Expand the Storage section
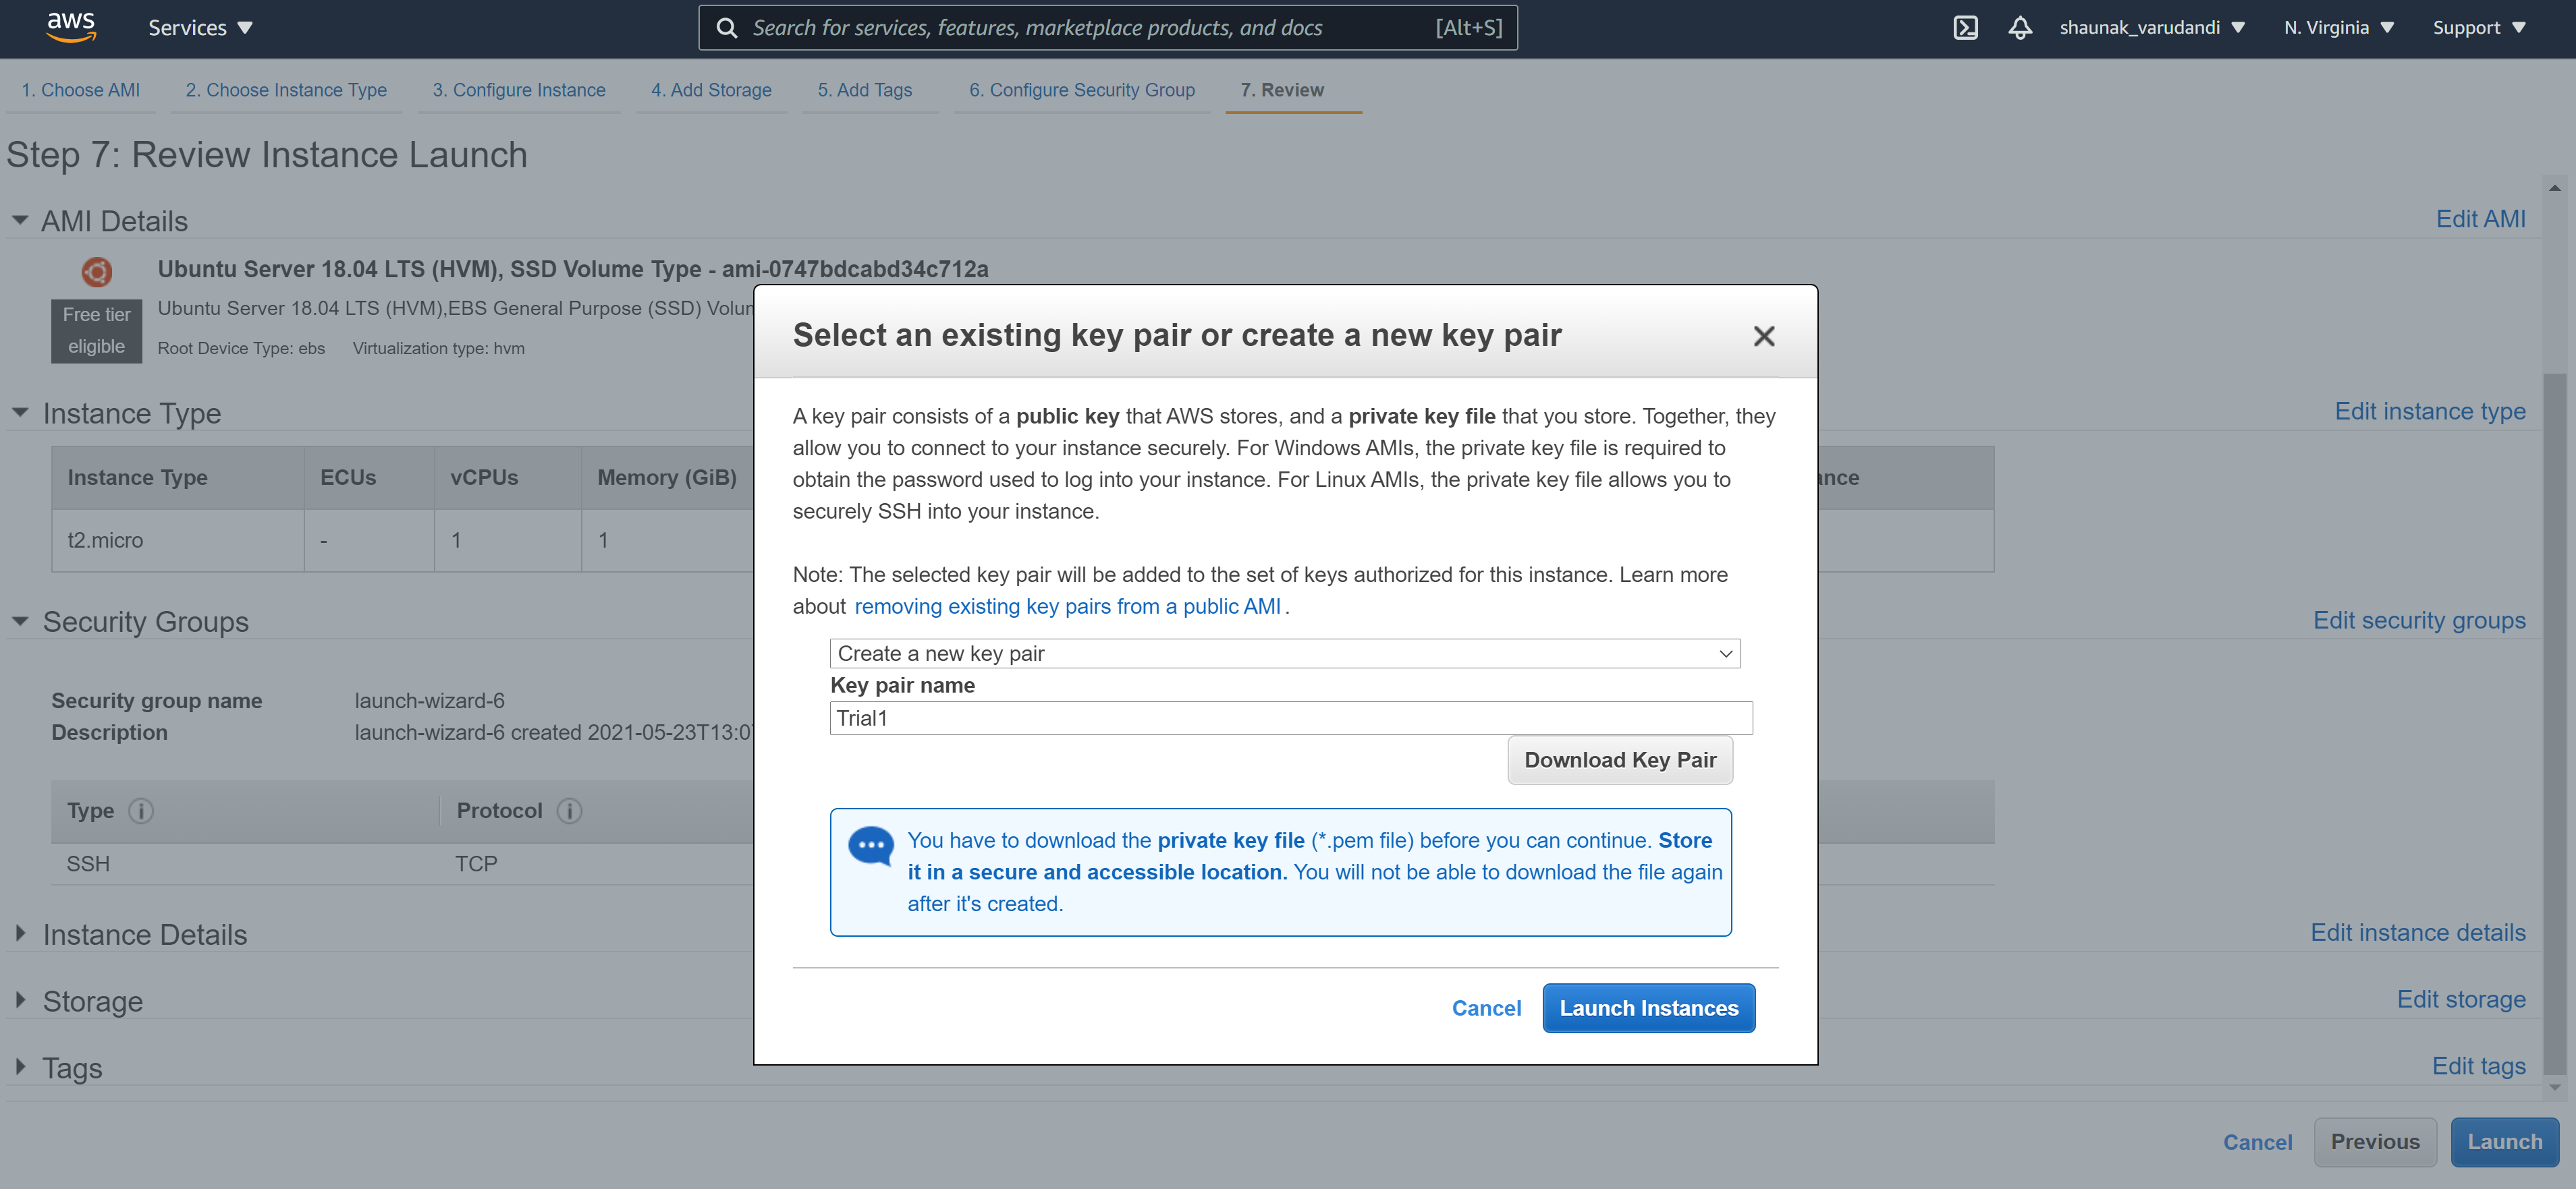 tap(21, 1000)
